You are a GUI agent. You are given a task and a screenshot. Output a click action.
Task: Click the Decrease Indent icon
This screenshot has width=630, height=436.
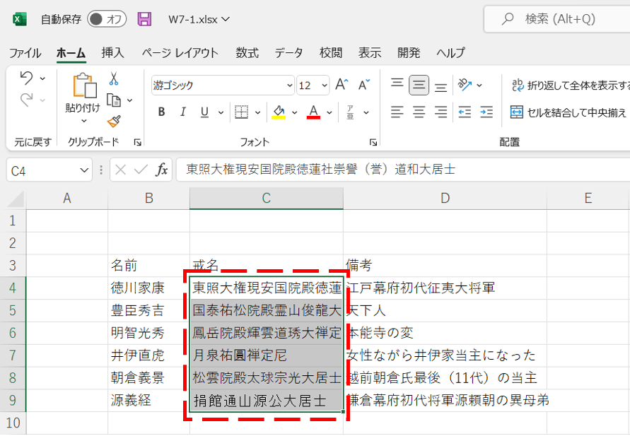[x=465, y=112]
